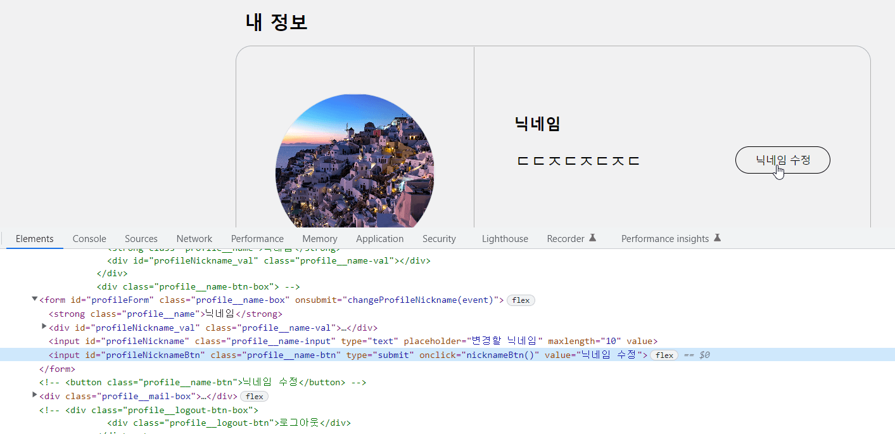This screenshot has height=434, width=895.
Task: Click the flex badge on profileForm line
Action: [x=521, y=300]
